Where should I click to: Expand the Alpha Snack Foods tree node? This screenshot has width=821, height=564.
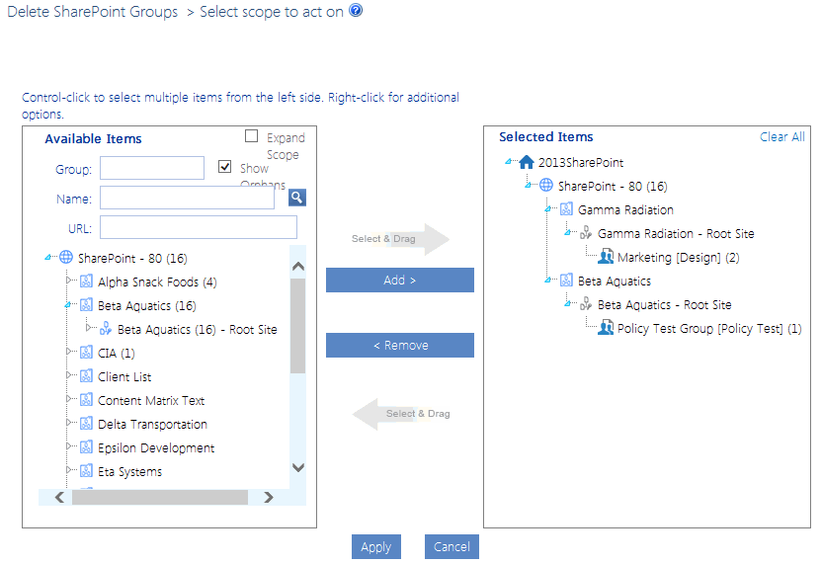coord(69,282)
